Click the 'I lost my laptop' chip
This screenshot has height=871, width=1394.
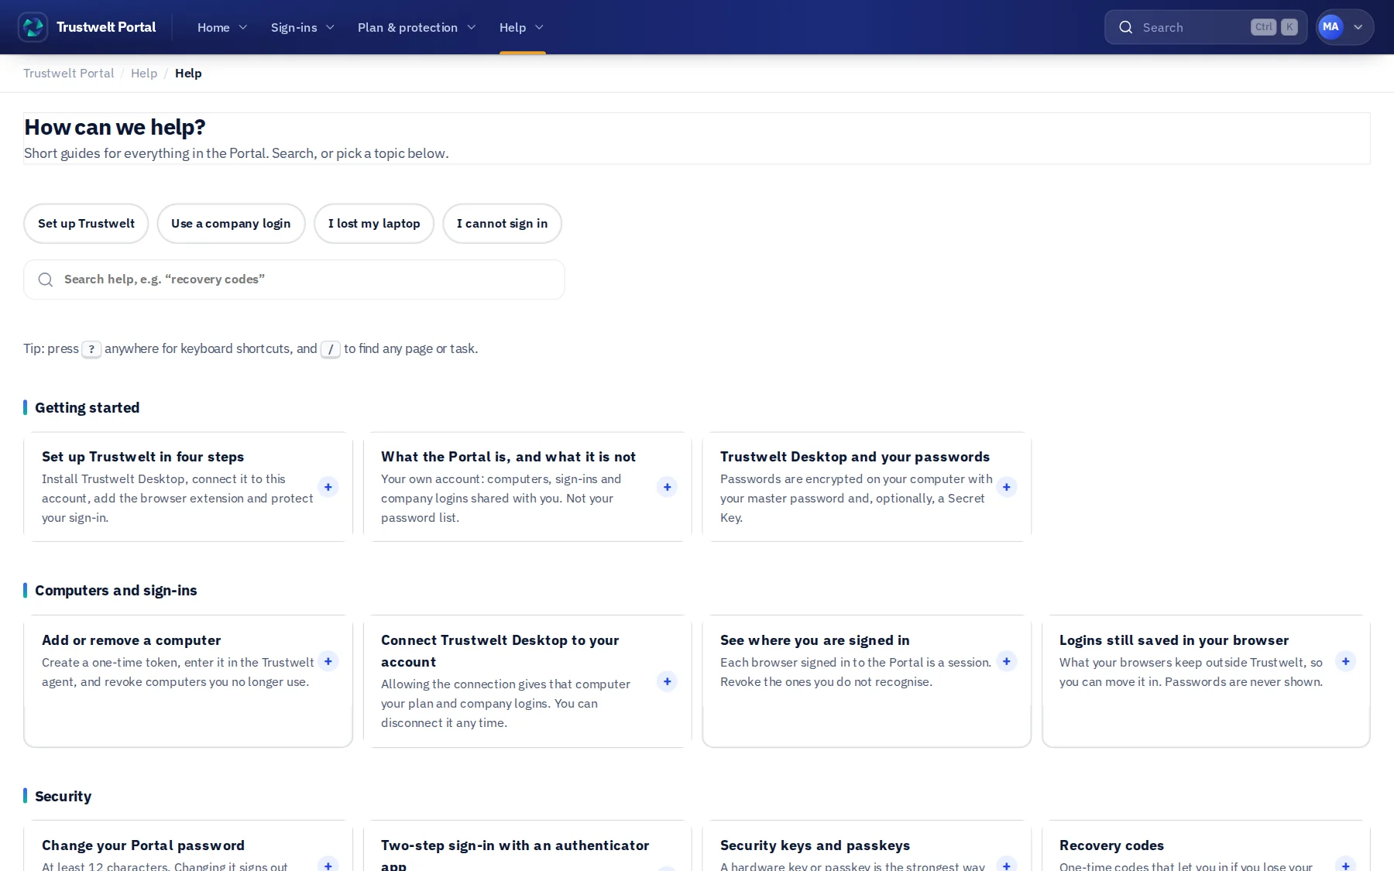click(x=374, y=224)
